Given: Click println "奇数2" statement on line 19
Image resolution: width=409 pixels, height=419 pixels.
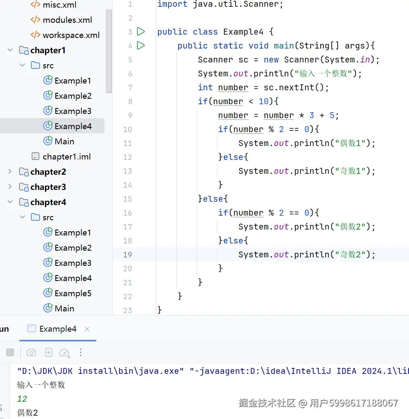Looking at the screenshot, I should 307,254.
